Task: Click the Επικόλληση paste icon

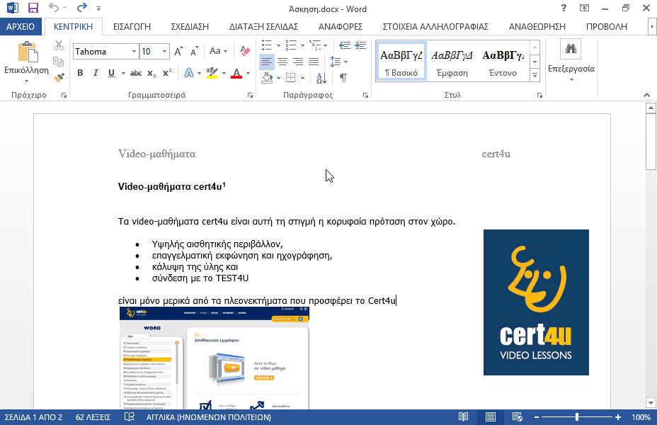Action: [x=28, y=52]
